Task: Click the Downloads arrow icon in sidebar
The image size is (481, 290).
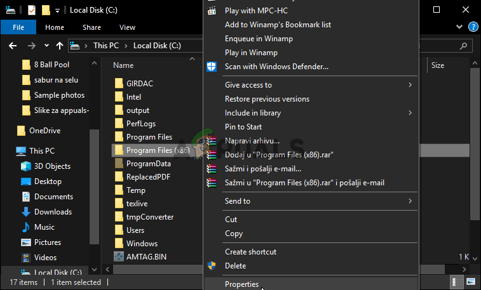Action: pos(26,211)
